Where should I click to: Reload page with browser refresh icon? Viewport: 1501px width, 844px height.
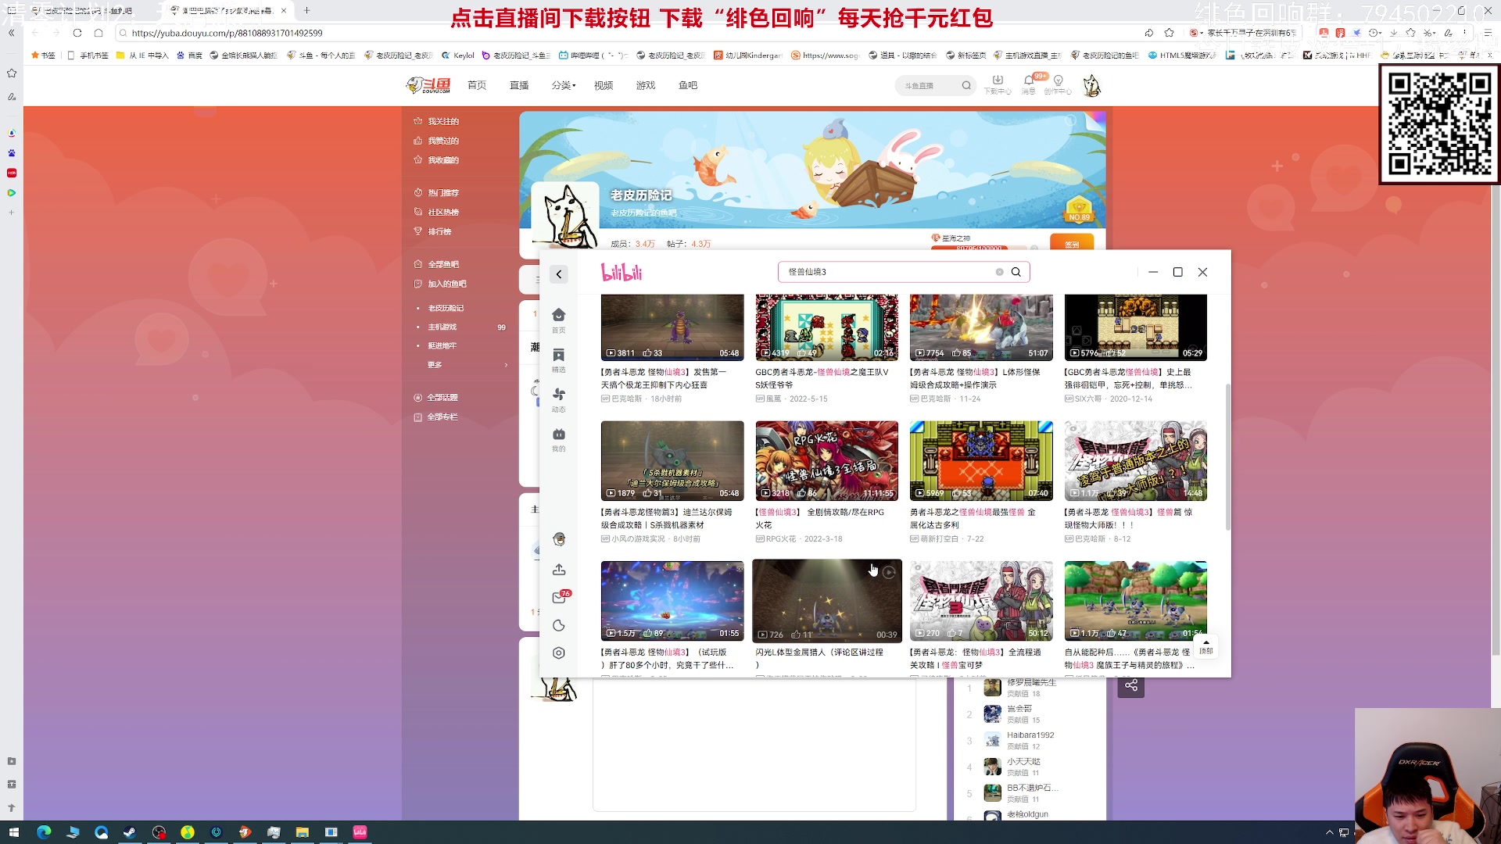point(77,33)
